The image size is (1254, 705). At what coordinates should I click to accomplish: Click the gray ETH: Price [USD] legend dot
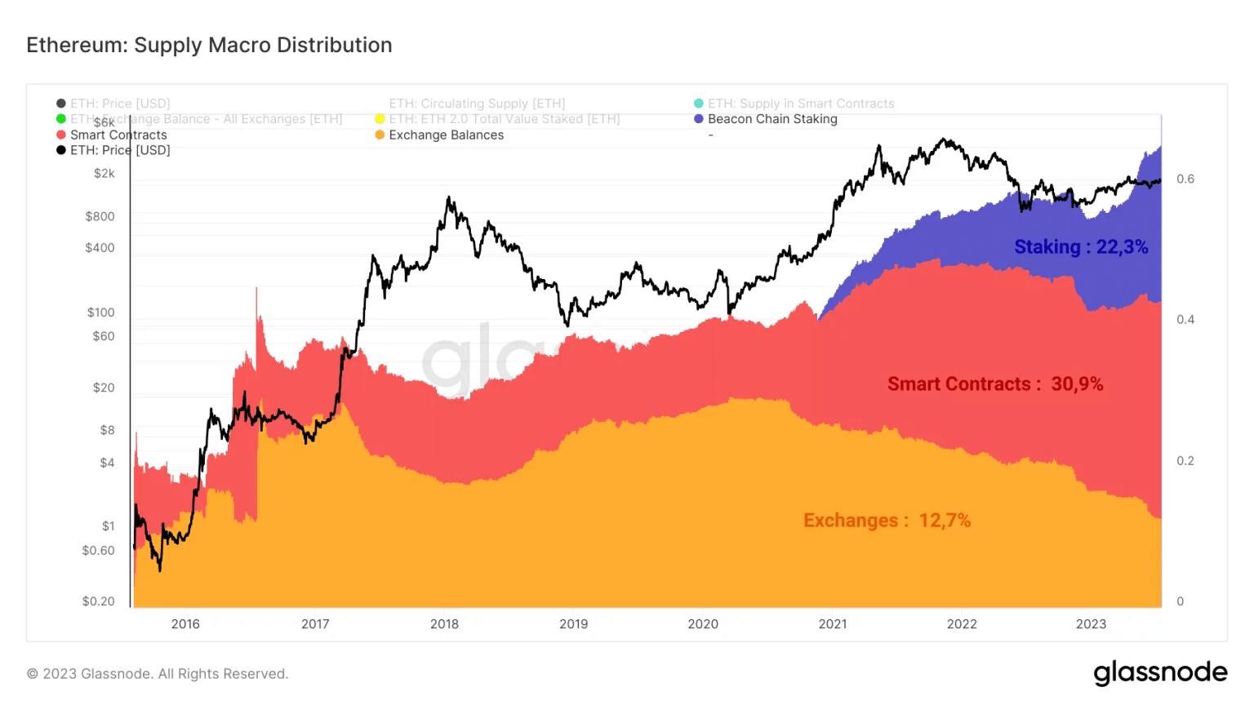[61, 104]
